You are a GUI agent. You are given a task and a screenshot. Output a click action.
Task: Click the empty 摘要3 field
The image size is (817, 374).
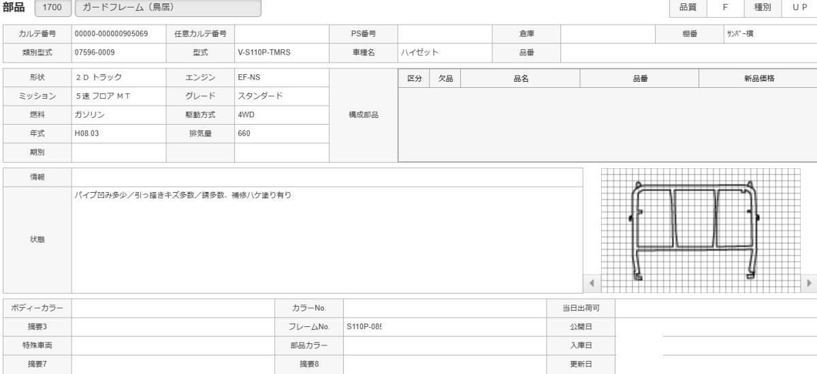point(172,326)
